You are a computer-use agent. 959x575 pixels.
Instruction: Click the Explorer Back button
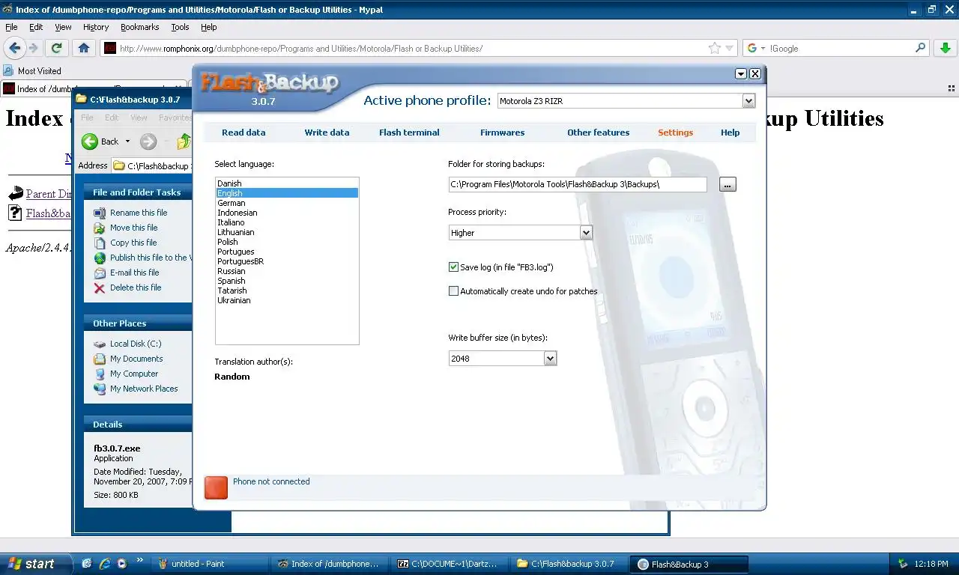(x=100, y=142)
